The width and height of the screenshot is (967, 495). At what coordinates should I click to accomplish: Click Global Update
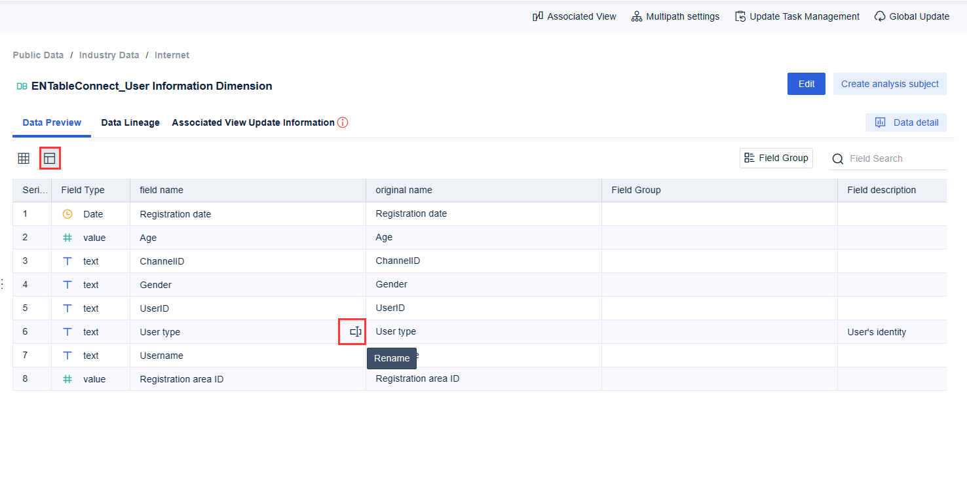912,16
